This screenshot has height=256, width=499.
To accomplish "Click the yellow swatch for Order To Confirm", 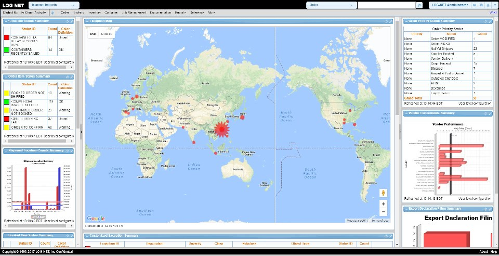I will pyautogui.click(x=6, y=127).
